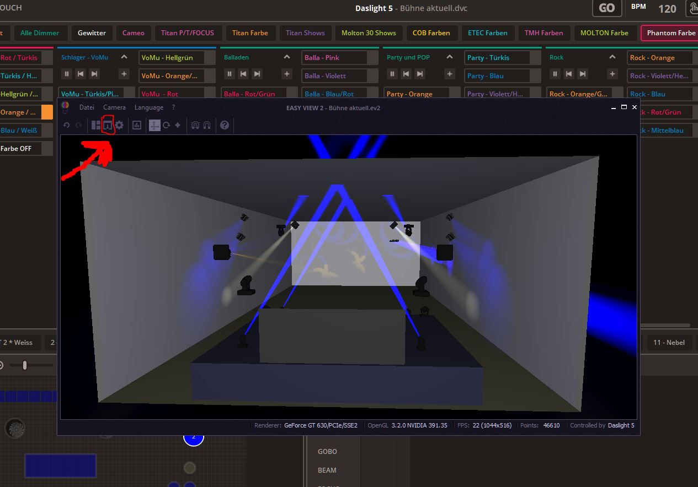
Task: Undo last action in Easy View
Action: pyautogui.click(x=67, y=125)
